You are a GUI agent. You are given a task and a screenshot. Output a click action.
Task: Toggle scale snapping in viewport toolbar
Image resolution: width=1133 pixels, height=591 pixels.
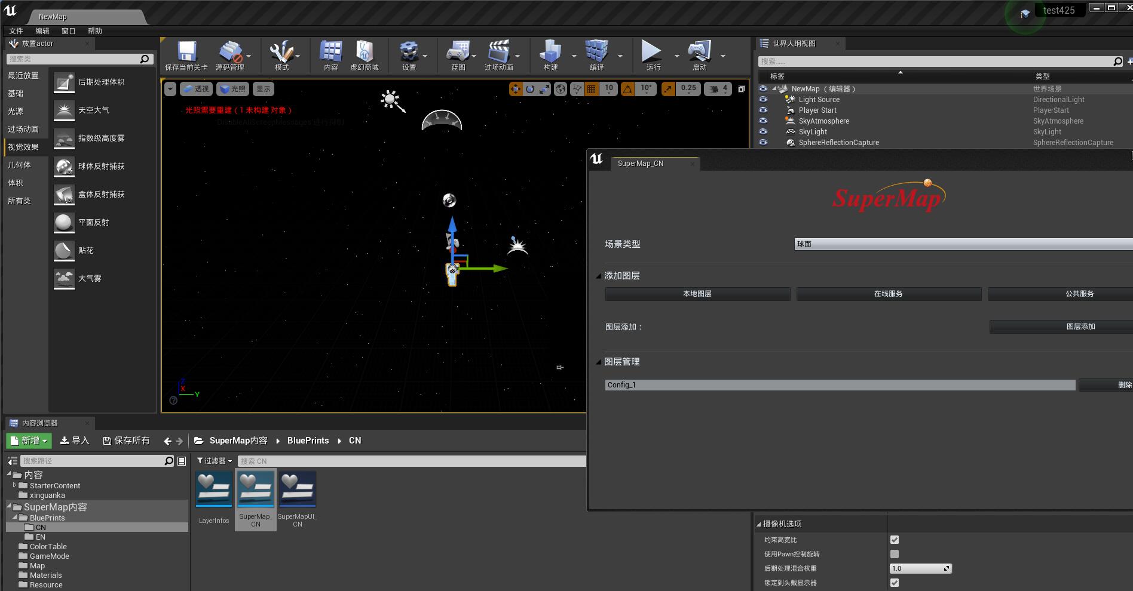pyautogui.click(x=668, y=89)
